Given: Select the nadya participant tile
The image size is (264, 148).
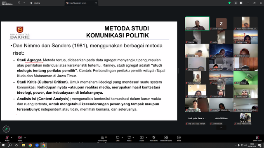Looking at the screenshot, I should pos(221,37).
